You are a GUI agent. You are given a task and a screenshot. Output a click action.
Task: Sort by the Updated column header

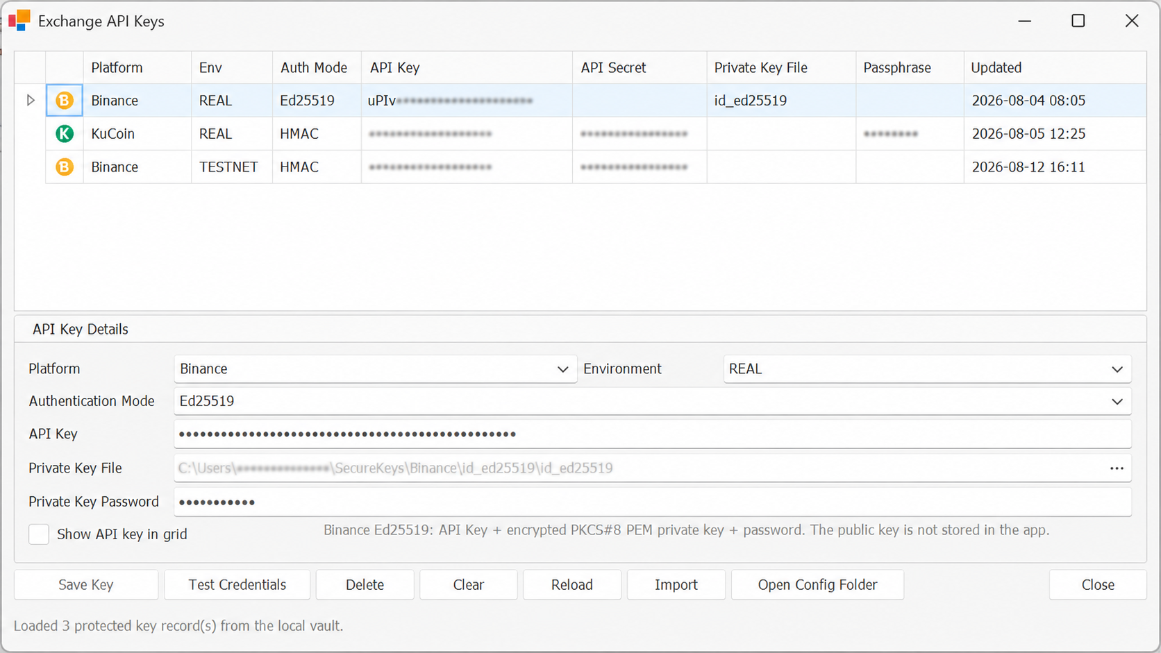coord(1055,68)
